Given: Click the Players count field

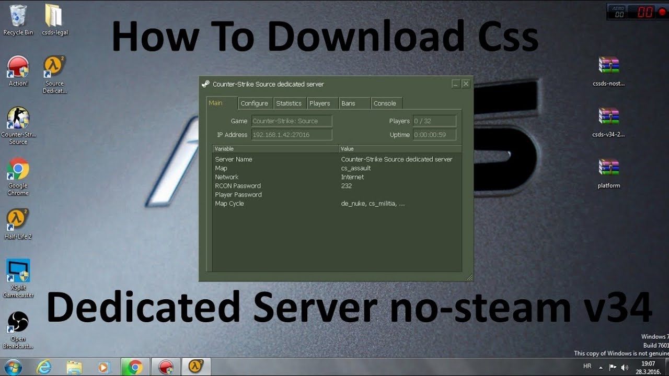Looking at the screenshot, I should [x=434, y=121].
